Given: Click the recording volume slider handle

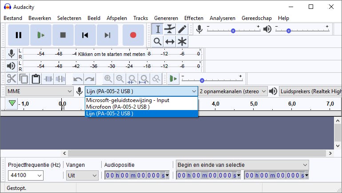Looking at the screenshot, I should coord(233,31).
